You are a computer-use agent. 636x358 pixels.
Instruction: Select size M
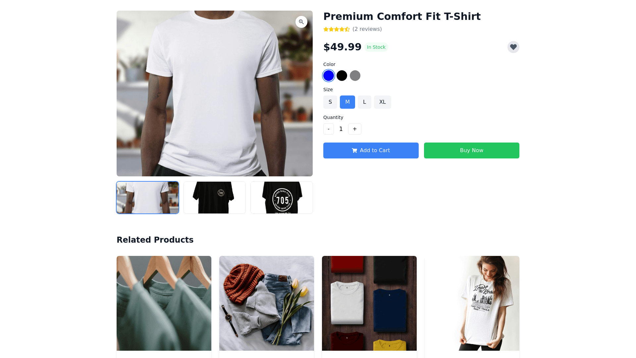(x=347, y=102)
